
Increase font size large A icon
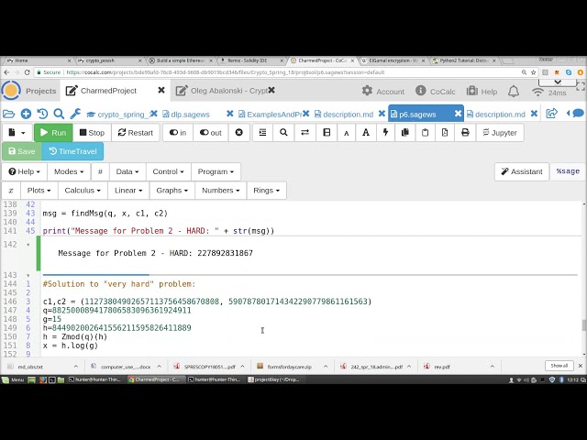point(366,132)
